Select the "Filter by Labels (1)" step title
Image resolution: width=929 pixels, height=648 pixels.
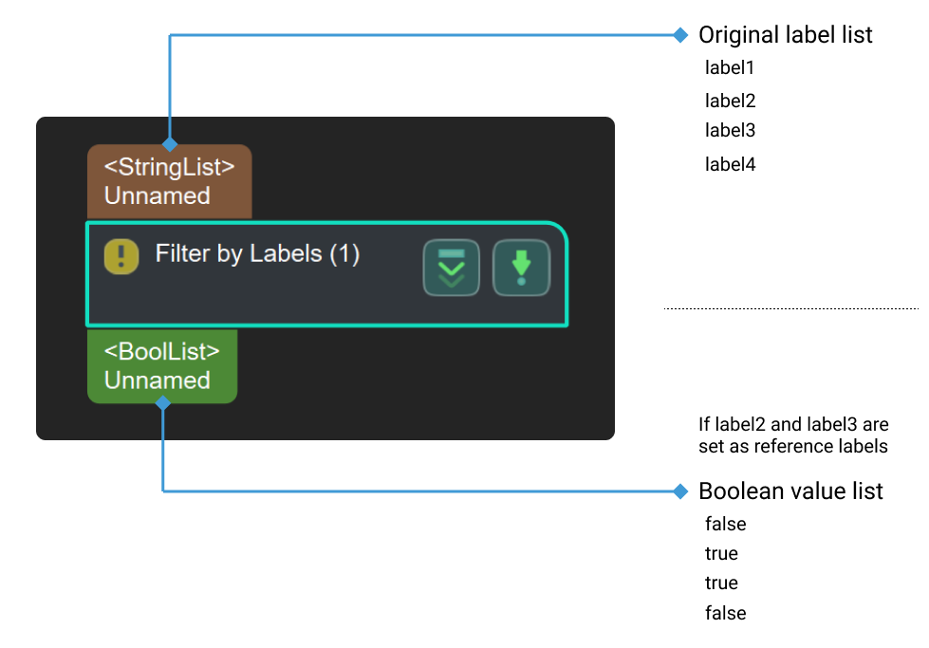[x=257, y=254]
